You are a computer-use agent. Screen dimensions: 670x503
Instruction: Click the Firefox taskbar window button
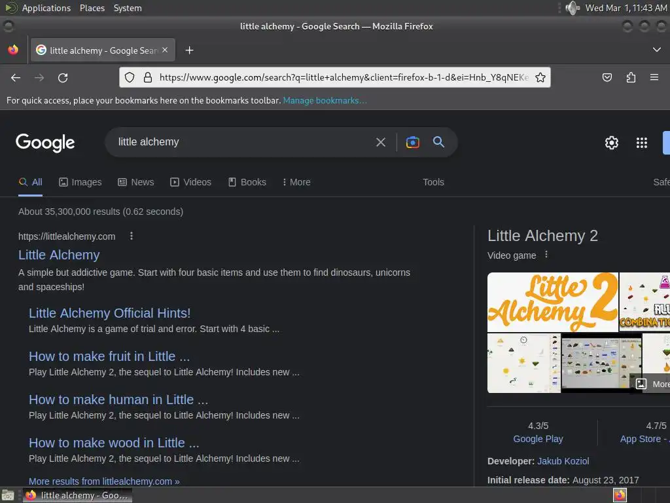click(x=77, y=495)
